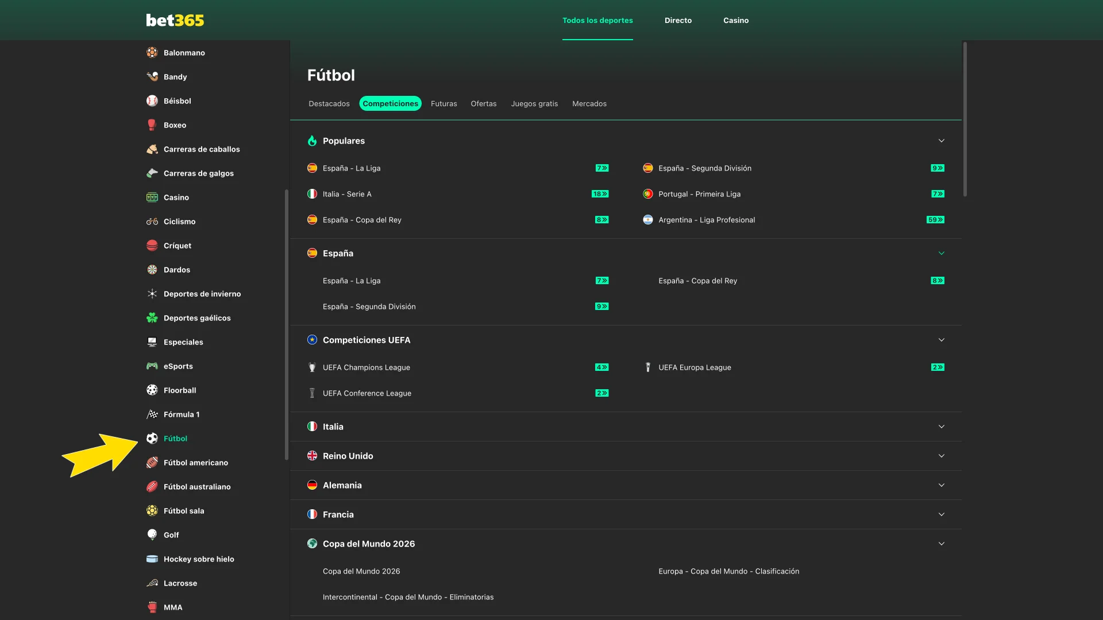Click the UEFA Champions League trophy icon
Image resolution: width=1103 pixels, height=620 pixels.
click(x=312, y=367)
